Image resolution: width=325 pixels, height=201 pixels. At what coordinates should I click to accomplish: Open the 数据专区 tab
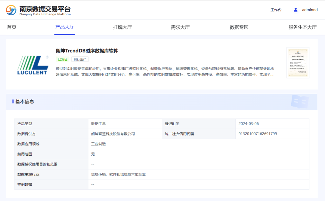[238, 27]
